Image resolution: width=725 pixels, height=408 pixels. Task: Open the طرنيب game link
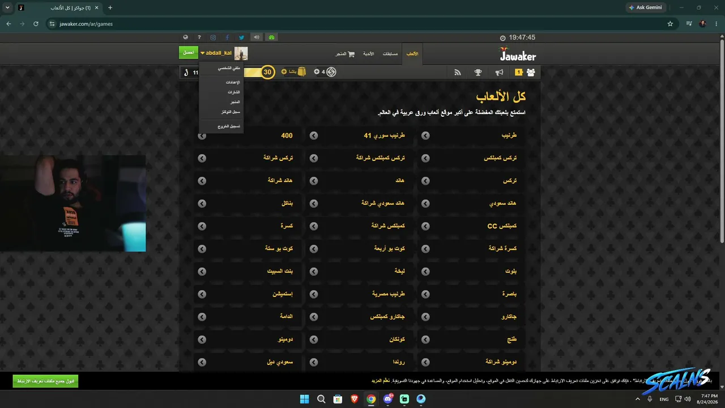509,136
